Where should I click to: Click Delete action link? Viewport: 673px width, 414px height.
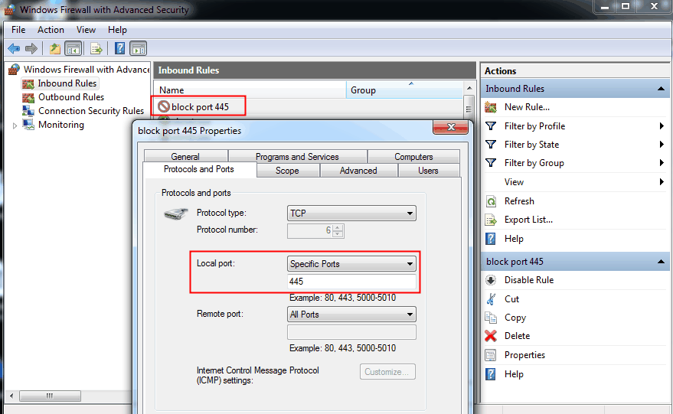518,336
